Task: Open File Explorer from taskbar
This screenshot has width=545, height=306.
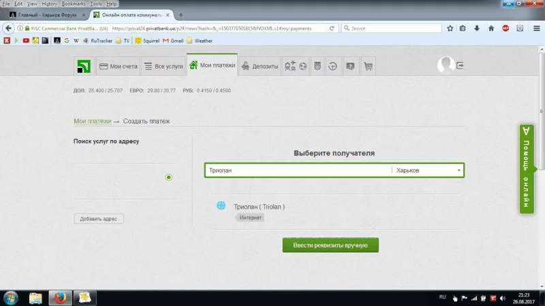Action: 35,298
